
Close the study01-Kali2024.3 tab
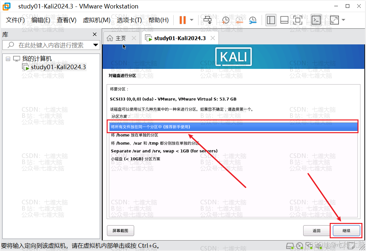[x=213, y=38]
